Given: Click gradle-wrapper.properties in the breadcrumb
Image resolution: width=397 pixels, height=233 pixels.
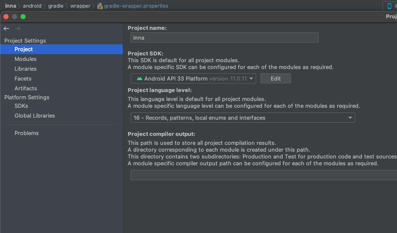Looking at the screenshot, I should 136,6.
